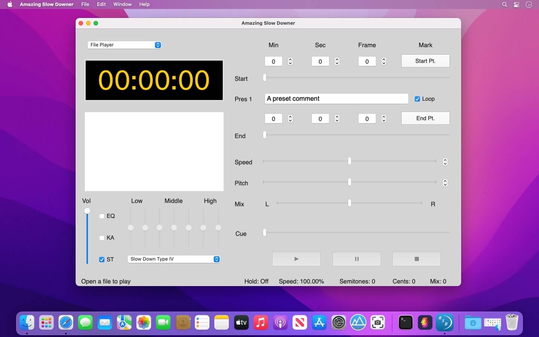Expand the Slow Down Type IV dropdown
539x337 pixels.
174,259
